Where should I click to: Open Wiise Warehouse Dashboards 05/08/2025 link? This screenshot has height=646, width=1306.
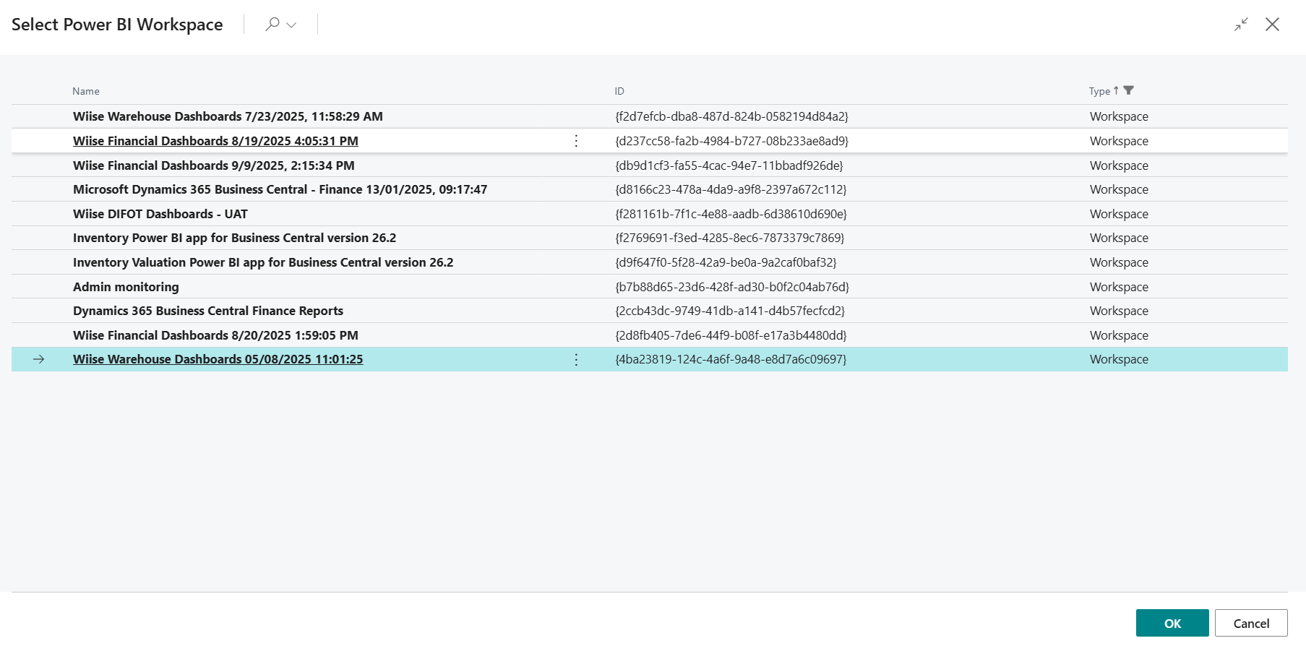(218, 359)
